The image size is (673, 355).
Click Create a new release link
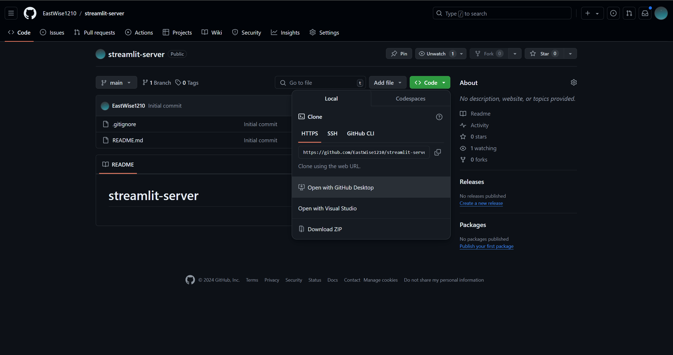click(x=481, y=203)
